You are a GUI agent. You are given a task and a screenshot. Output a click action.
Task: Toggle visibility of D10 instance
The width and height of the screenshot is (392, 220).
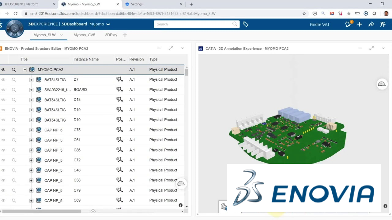click(x=3, y=120)
